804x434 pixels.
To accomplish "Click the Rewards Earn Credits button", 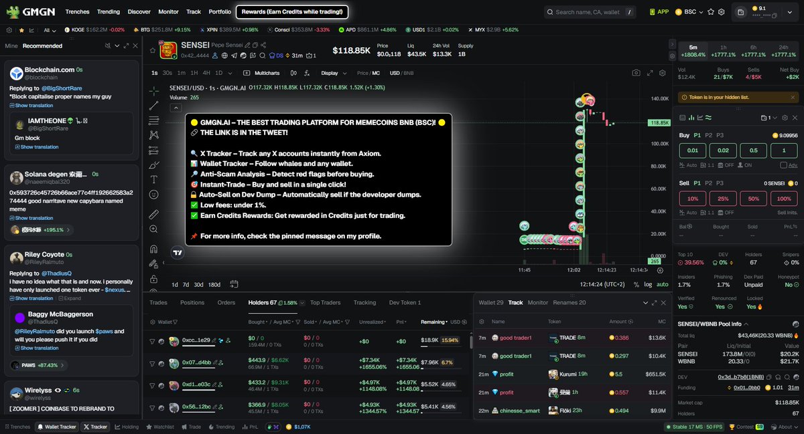I will [x=292, y=12].
